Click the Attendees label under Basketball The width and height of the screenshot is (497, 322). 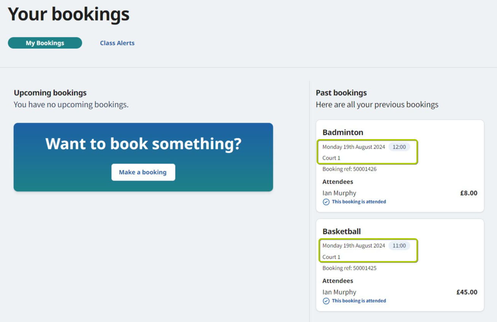[x=338, y=281]
